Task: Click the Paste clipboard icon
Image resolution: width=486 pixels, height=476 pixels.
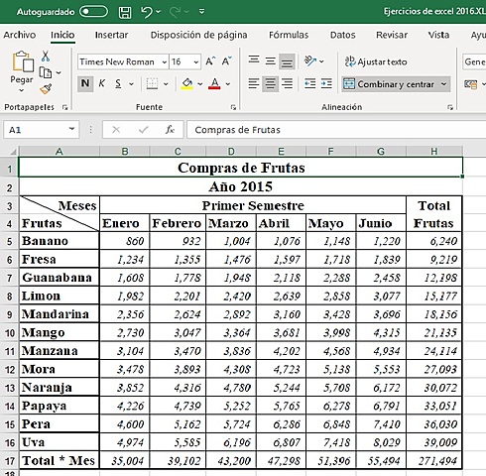Action: click(x=23, y=61)
